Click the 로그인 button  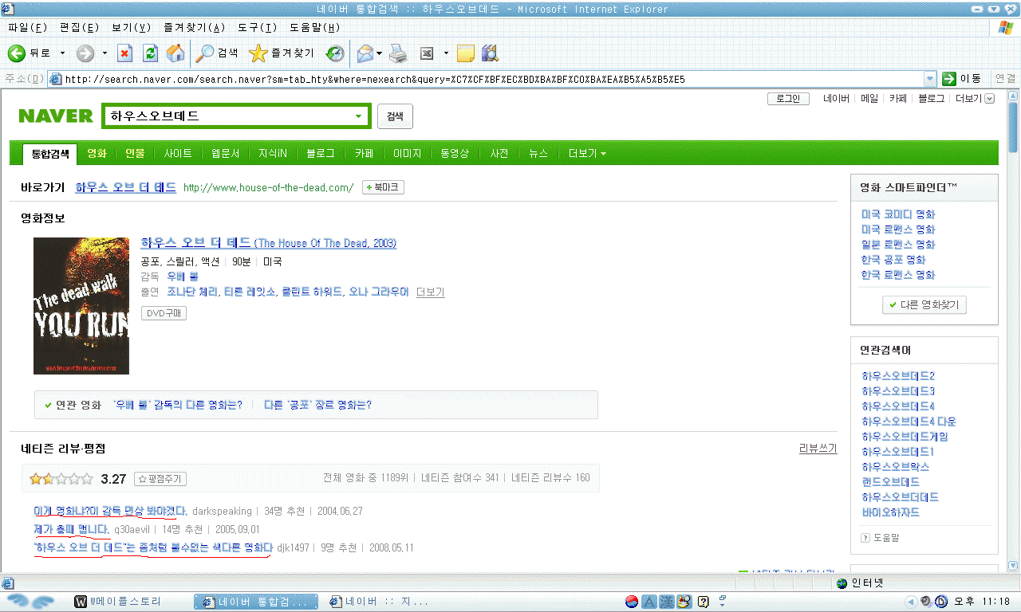point(788,99)
